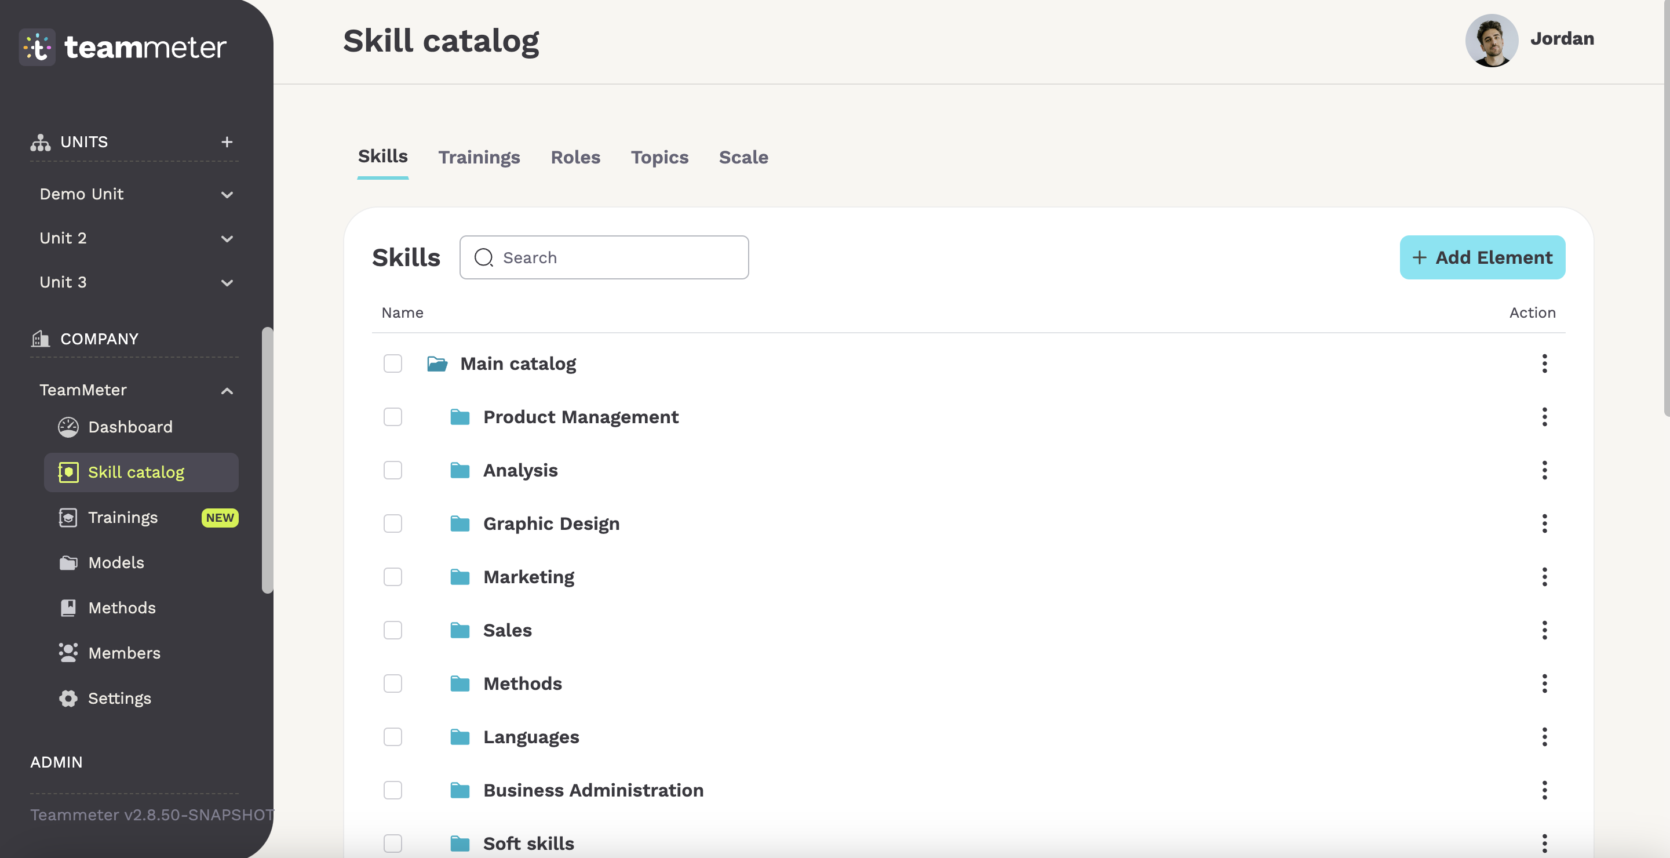Check the Methods folder checkbox
This screenshot has width=1670, height=858.
(x=393, y=684)
